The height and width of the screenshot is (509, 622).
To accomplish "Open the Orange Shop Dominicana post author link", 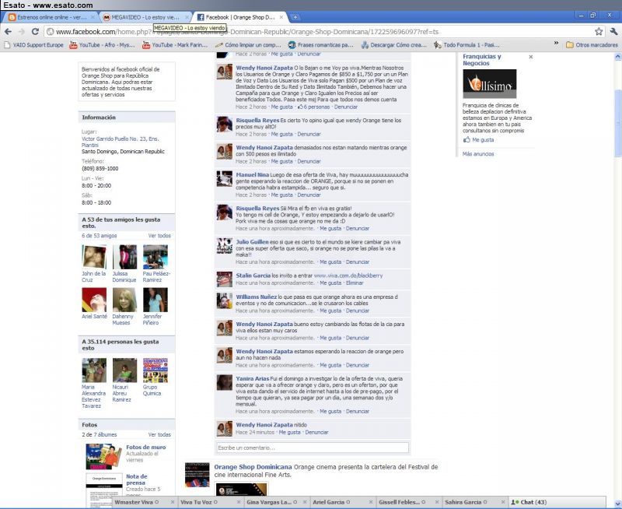I will tap(253, 467).
